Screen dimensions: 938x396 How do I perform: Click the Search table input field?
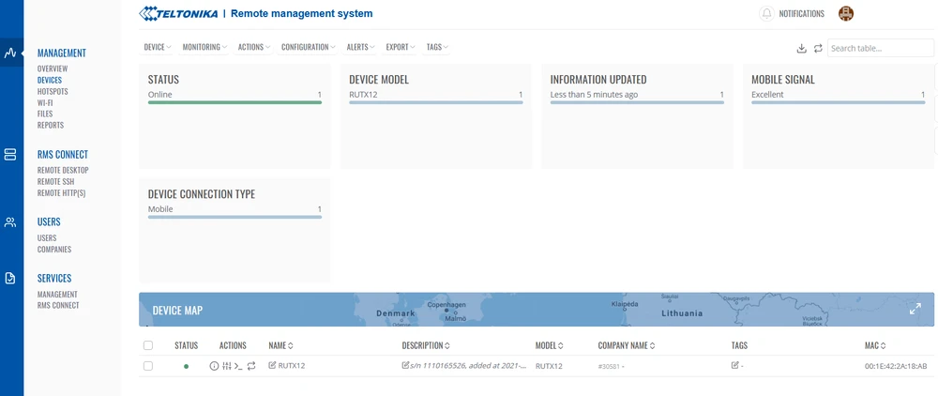click(x=880, y=48)
